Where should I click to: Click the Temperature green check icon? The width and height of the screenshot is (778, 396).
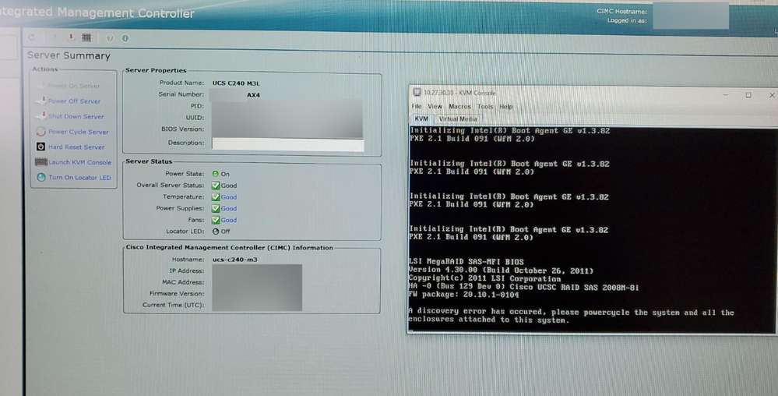(x=216, y=196)
